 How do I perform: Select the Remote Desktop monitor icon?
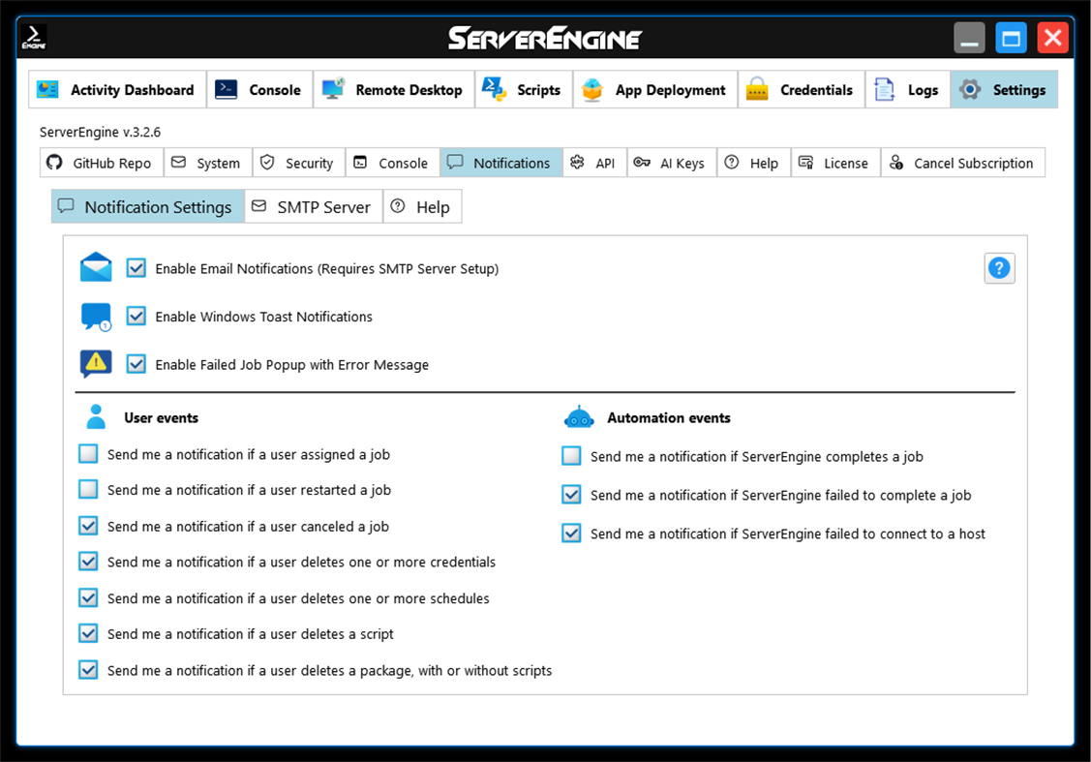click(x=334, y=89)
